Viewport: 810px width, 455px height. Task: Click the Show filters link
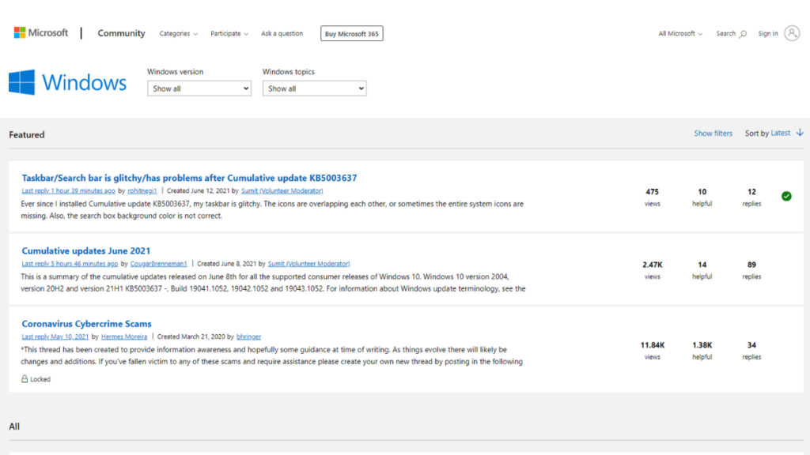(713, 133)
